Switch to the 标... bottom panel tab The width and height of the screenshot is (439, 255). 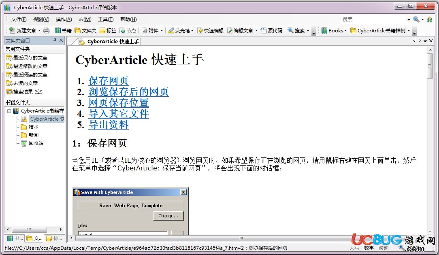click(x=54, y=238)
